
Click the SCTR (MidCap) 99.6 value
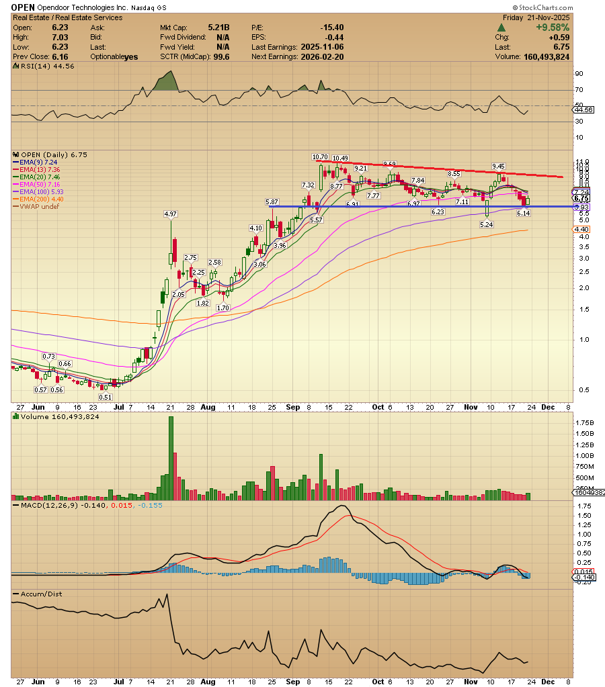[x=221, y=56]
